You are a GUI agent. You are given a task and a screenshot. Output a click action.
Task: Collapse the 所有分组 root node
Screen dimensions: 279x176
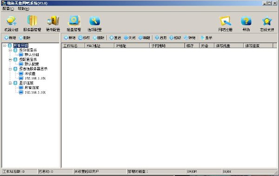[5, 46]
